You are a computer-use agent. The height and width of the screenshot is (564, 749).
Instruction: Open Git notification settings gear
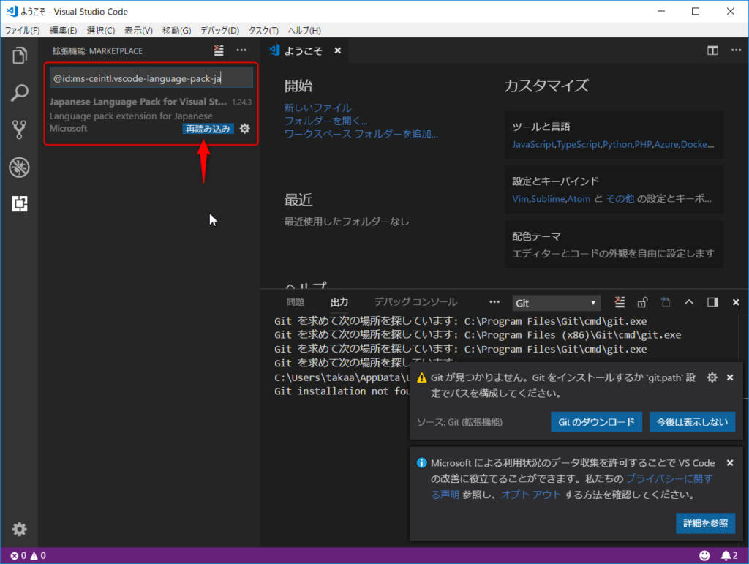712,377
